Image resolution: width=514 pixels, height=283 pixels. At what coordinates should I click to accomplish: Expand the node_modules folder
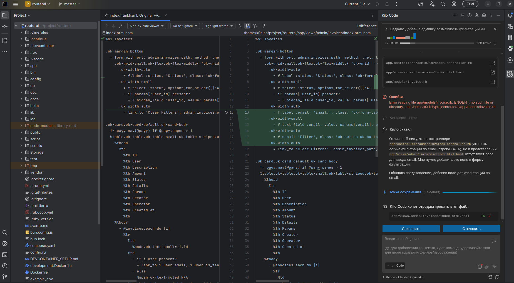pos(21,126)
